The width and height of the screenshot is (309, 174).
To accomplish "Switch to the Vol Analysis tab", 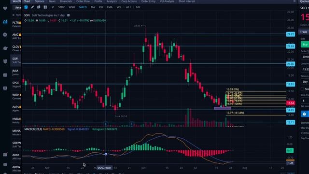I will tap(167, 1).
